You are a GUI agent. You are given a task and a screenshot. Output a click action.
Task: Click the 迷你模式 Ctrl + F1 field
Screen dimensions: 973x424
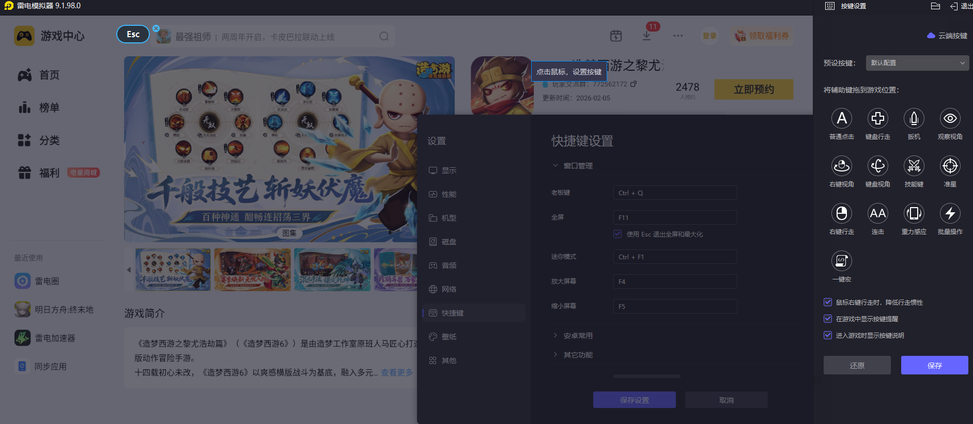675,257
